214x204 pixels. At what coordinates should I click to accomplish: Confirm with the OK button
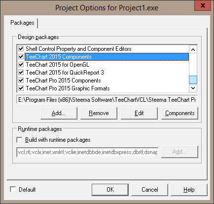110,190
